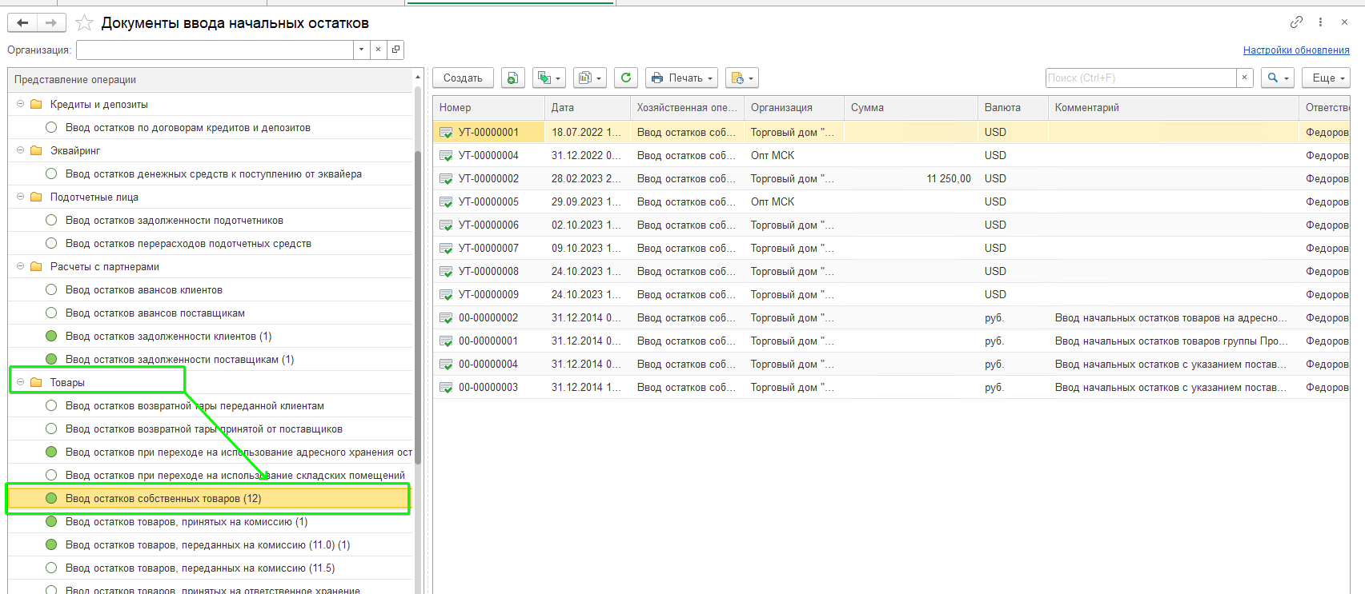Viewport: 1365px width, 594px height.
Task: Select Ввод остатков авансов клиентов radio
Action: click(x=51, y=289)
